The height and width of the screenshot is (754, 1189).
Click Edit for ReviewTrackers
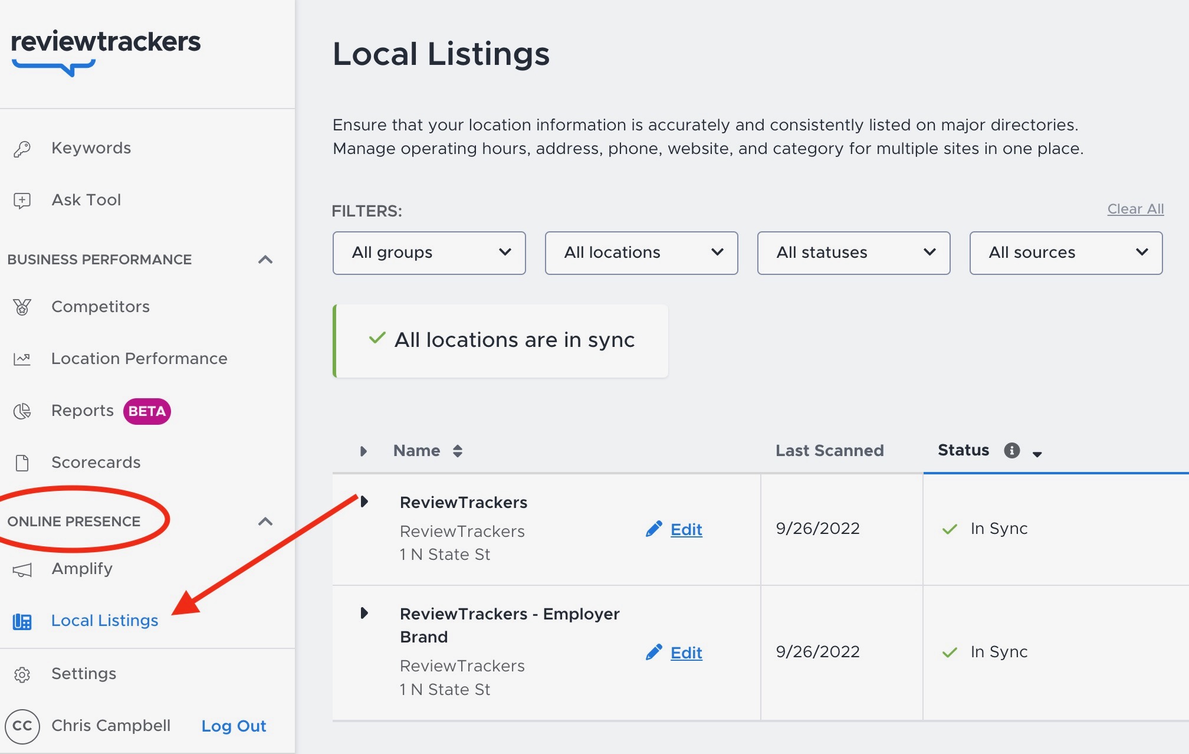pyautogui.click(x=687, y=529)
